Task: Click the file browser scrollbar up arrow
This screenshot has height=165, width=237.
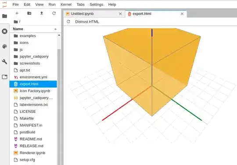Action: pyautogui.click(x=59, y=35)
